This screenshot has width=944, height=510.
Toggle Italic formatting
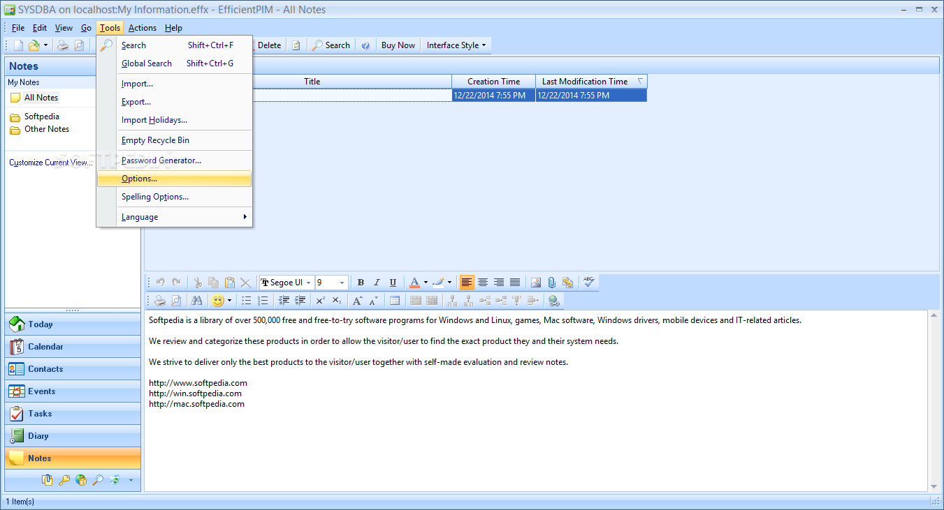377,283
